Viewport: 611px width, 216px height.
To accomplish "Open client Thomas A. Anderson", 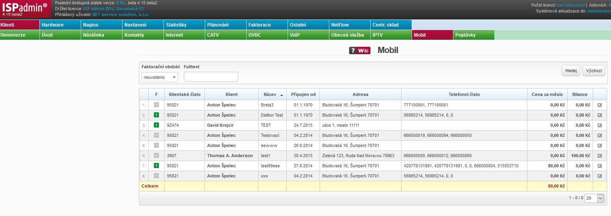I will (x=230, y=156).
